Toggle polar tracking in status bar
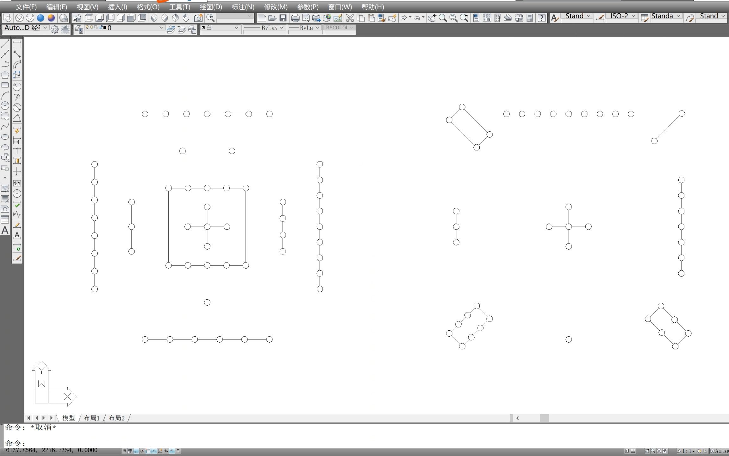The height and width of the screenshot is (456, 729). point(142,451)
